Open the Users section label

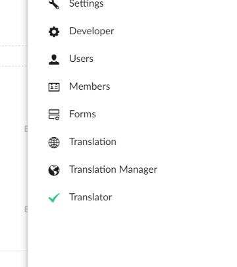pyautogui.click(x=81, y=59)
